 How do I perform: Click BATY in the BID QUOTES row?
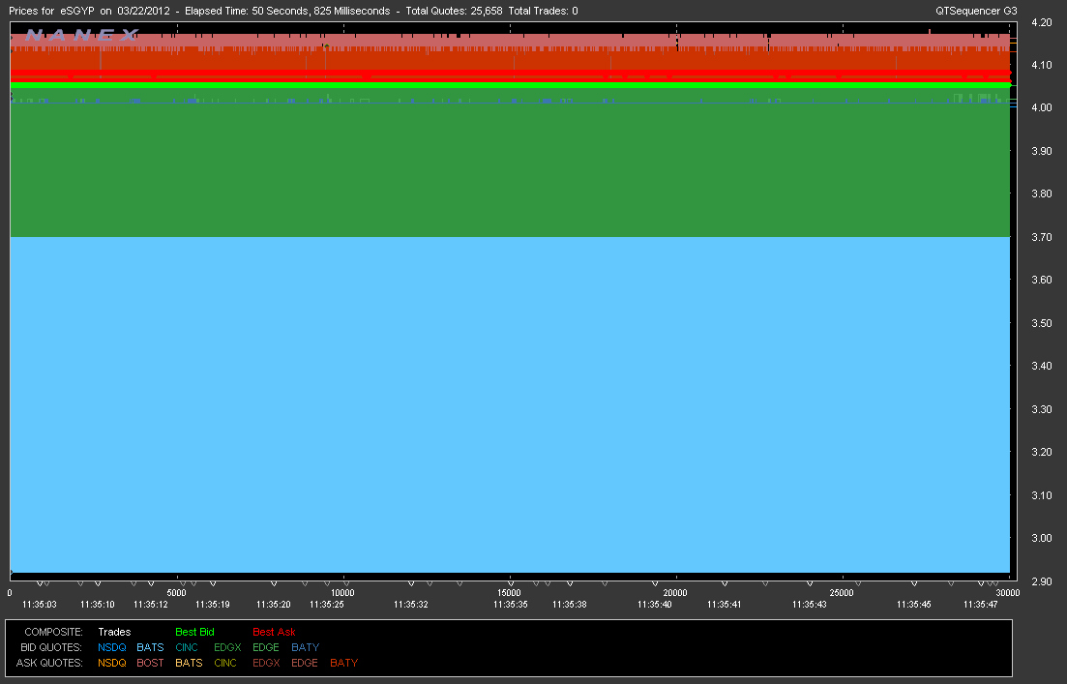point(305,647)
